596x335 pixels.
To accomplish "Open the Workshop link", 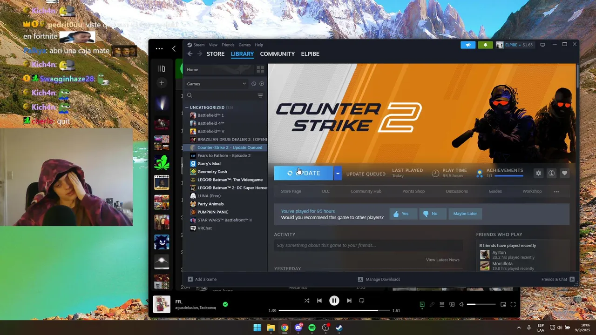I will coord(532,191).
